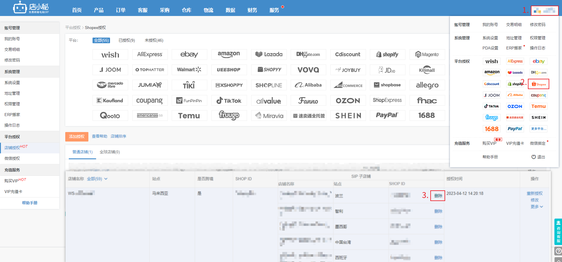Expand the 全部(59) store name filter

[x=97, y=179]
